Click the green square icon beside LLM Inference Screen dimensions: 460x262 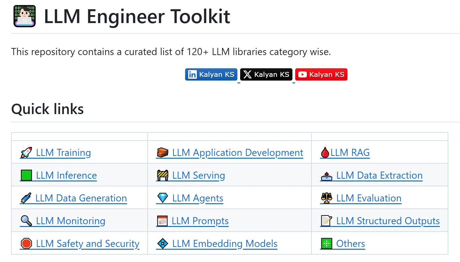tap(26, 175)
